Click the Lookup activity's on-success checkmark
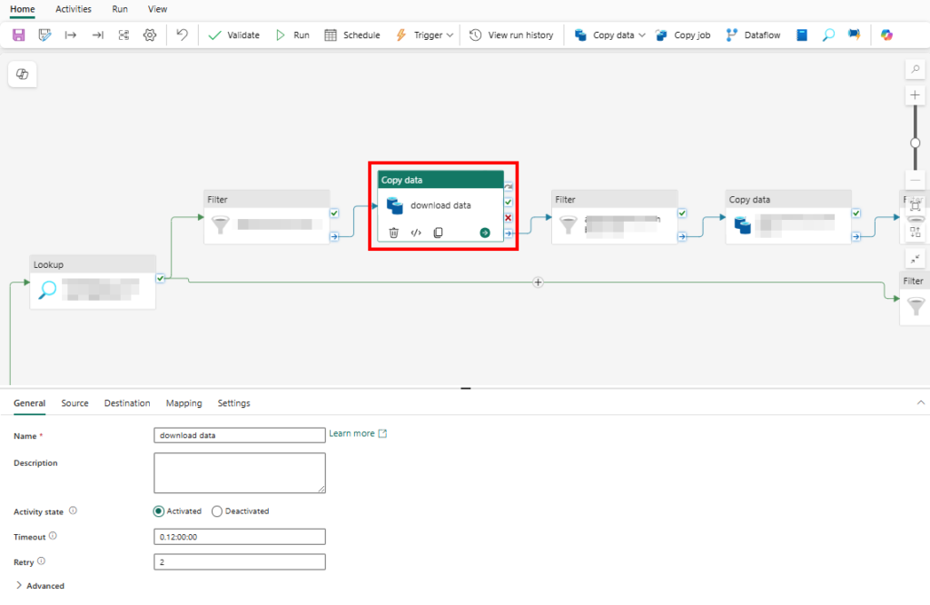The height and width of the screenshot is (605, 930). [161, 278]
